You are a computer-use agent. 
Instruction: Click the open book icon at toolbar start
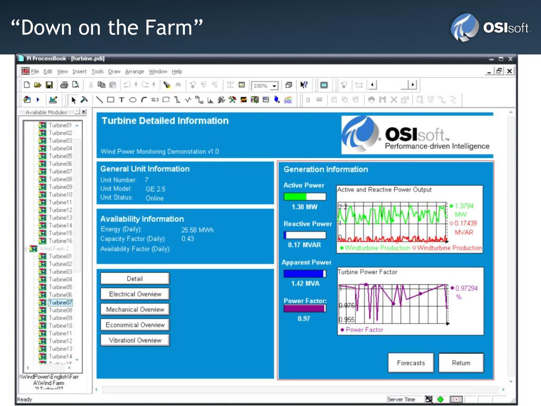click(x=27, y=100)
